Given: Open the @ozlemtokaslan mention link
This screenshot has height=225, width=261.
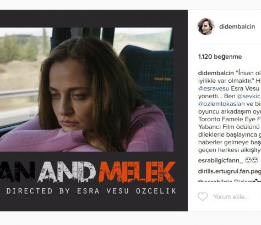Looking at the screenshot, I should click(221, 104).
